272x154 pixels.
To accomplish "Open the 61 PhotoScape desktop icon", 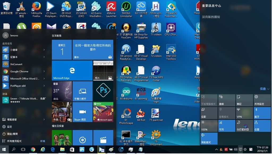I will [126, 116].
